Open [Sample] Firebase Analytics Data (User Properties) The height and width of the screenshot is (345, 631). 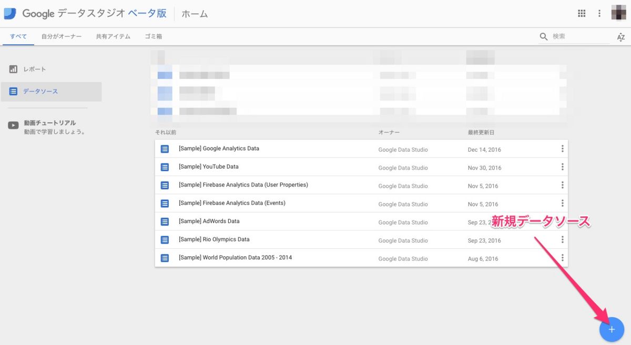(x=243, y=185)
